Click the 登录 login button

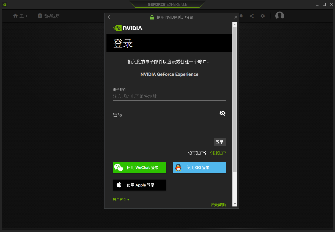point(220,142)
